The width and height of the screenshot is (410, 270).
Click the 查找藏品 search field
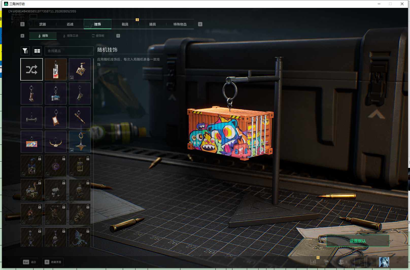coord(69,51)
